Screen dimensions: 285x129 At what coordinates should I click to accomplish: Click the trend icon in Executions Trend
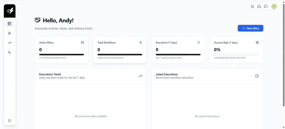coord(140,76)
